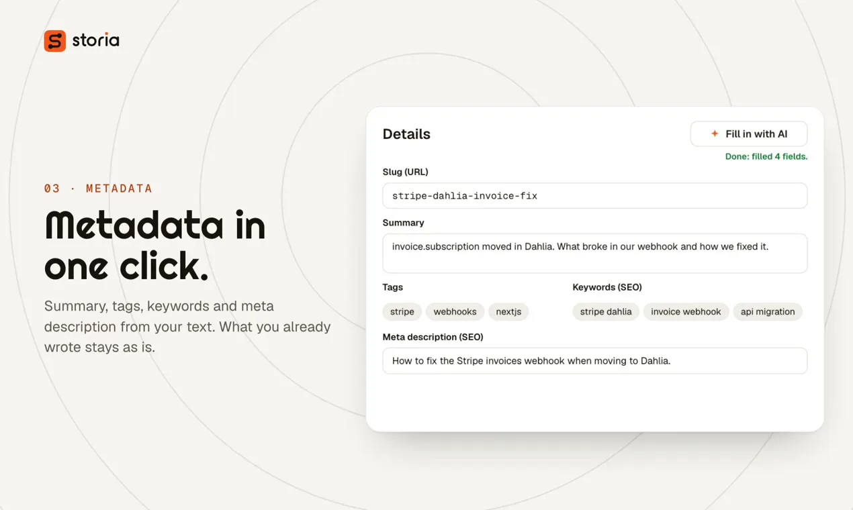Focus the Slug (URL) input field
853x510 pixels.
point(595,196)
